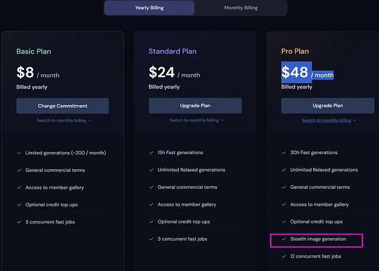The height and width of the screenshot is (271, 379).
Task: Click checkmark beside Stealth image generation
Action: (284, 239)
